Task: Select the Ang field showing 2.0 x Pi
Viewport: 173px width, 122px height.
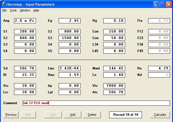Action: [25, 21]
